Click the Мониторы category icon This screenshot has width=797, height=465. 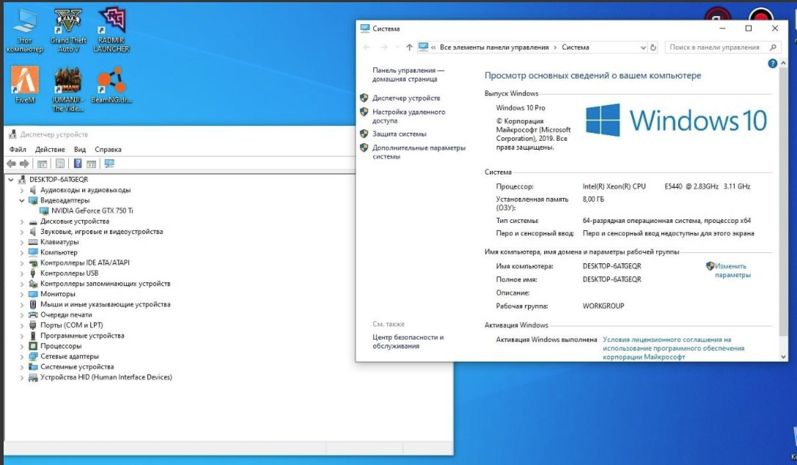pos(33,293)
